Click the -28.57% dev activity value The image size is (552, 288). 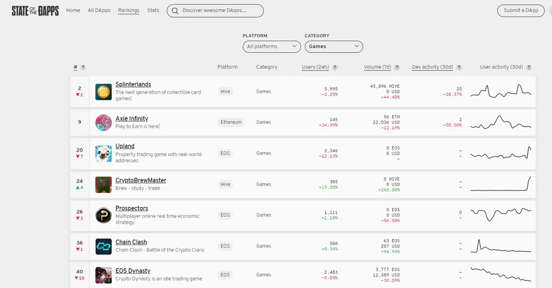point(452,94)
